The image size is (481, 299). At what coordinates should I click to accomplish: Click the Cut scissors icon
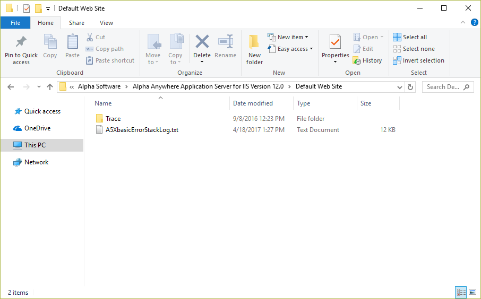pos(90,37)
